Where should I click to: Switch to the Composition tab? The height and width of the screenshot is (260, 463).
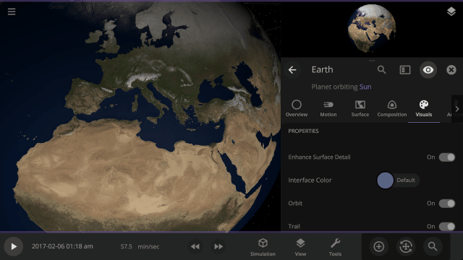click(x=392, y=109)
